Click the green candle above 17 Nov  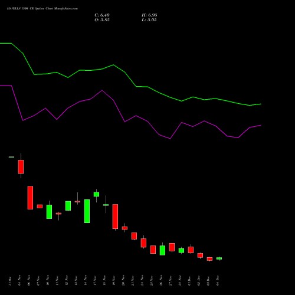(x=96, y=194)
